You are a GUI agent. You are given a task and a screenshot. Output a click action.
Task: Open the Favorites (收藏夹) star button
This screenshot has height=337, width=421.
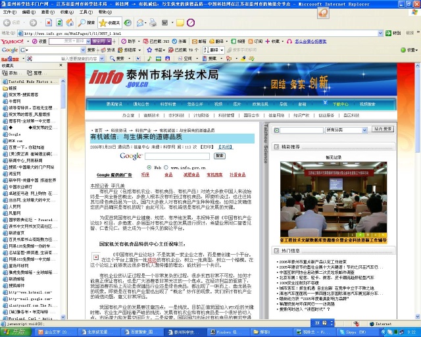(x=109, y=22)
